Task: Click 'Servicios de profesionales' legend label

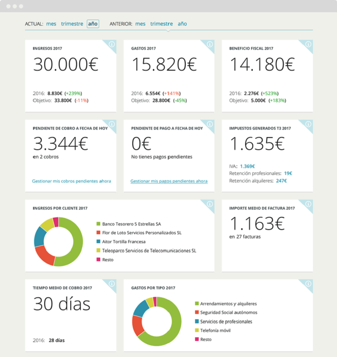Action: click(x=226, y=322)
